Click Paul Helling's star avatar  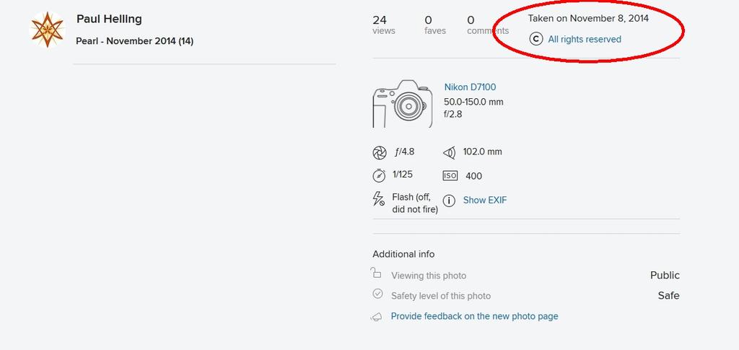click(x=47, y=30)
